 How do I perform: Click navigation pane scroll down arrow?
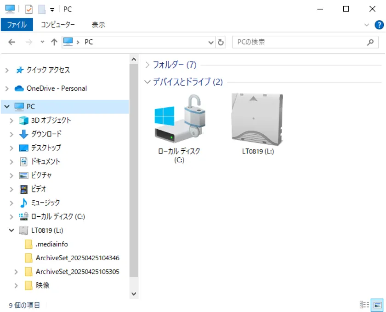[x=134, y=294]
